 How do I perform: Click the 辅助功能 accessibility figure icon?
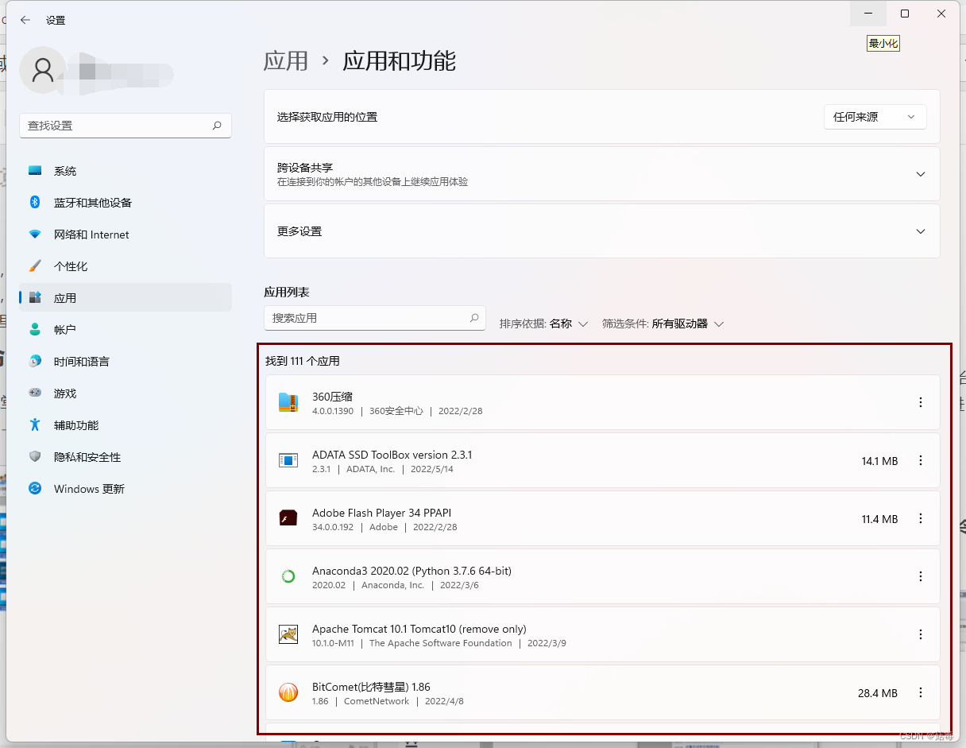point(35,424)
